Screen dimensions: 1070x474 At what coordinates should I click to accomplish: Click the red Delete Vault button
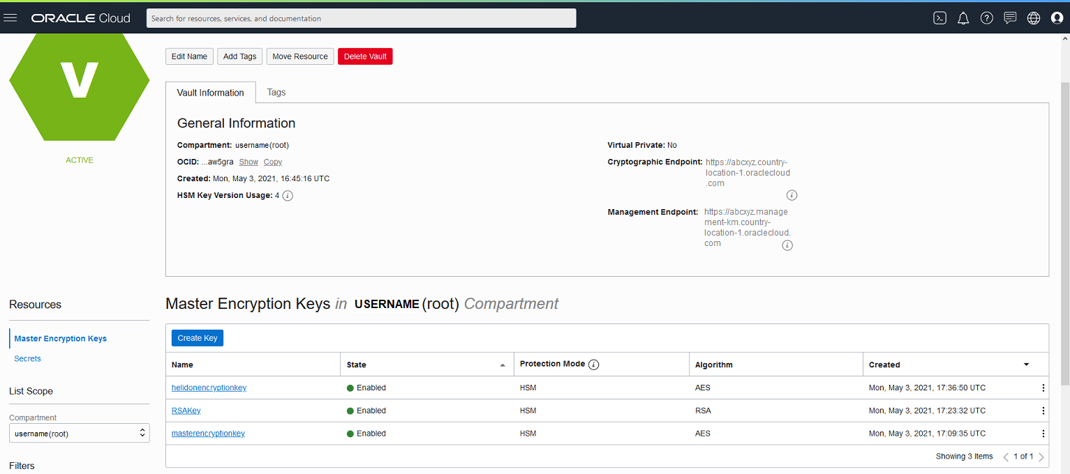coord(365,56)
